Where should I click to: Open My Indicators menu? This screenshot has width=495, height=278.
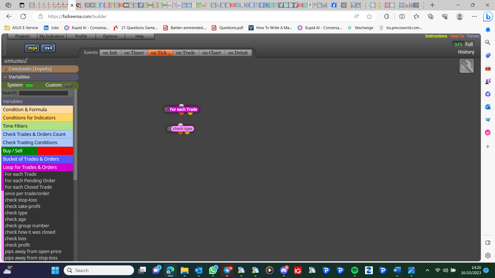(x=52, y=36)
